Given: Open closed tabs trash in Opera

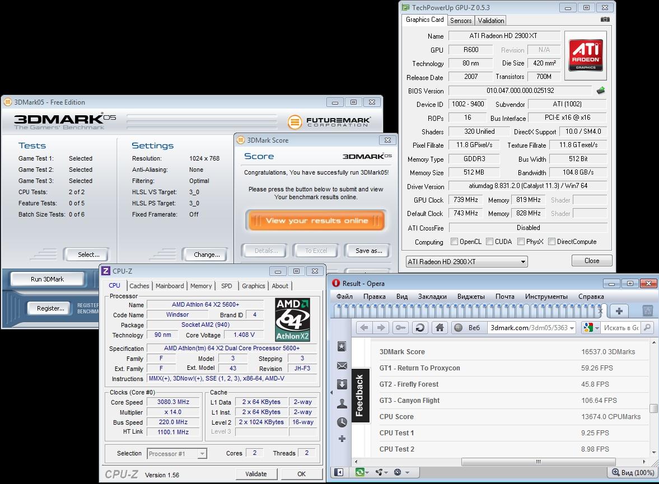Looking at the screenshot, I should click(648, 311).
